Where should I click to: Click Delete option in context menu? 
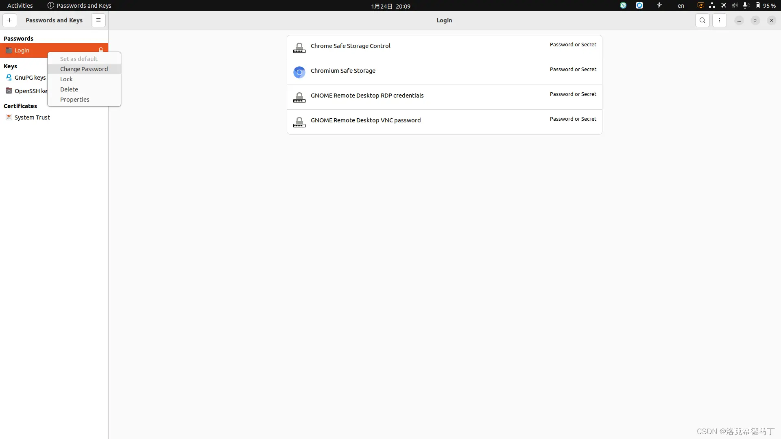pyautogui.click(x=69, y=89)
